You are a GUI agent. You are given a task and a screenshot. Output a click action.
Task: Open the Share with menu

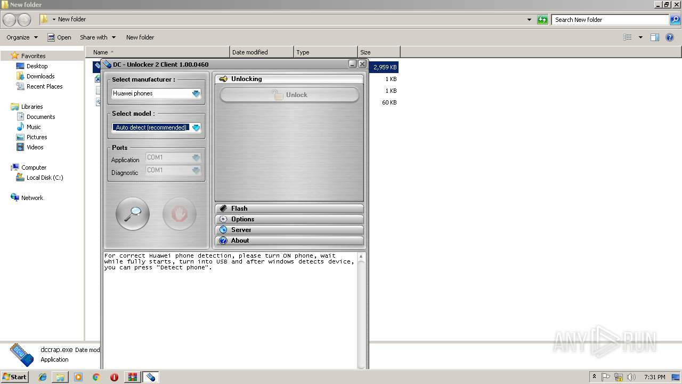(98, 37)
